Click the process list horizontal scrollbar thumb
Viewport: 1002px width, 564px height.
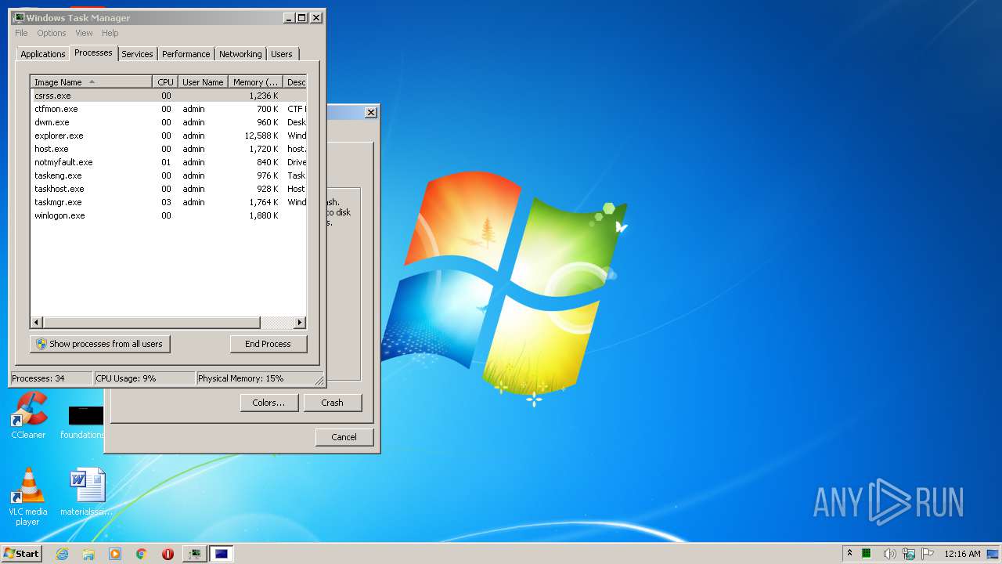click(151, 323)
